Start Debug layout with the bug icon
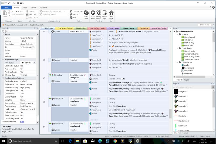This screenshot has width=216, height=144. point(99,13)
